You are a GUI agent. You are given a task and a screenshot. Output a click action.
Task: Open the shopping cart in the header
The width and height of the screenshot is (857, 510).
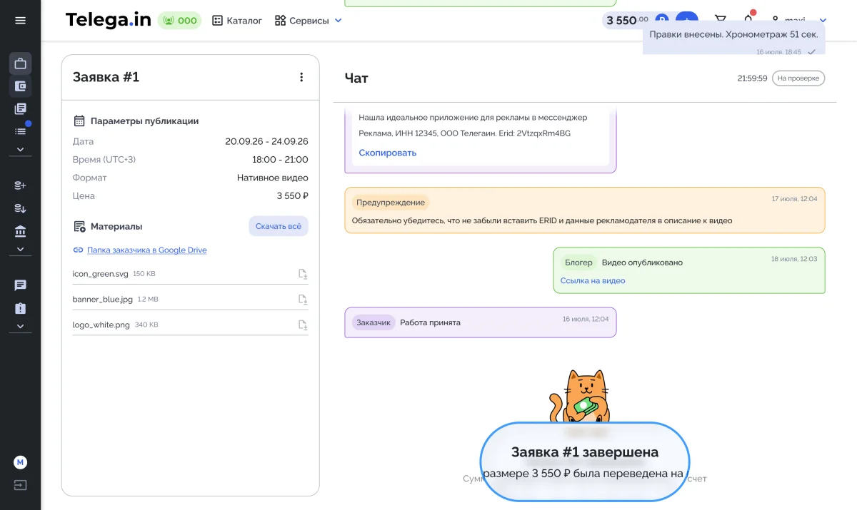(x=721, y=21)
